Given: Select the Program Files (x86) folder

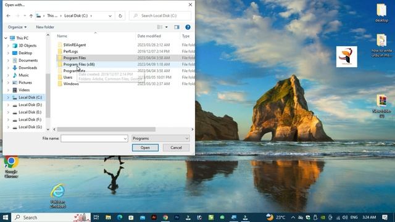Looking at the screenshot, I should coord(79,64).
